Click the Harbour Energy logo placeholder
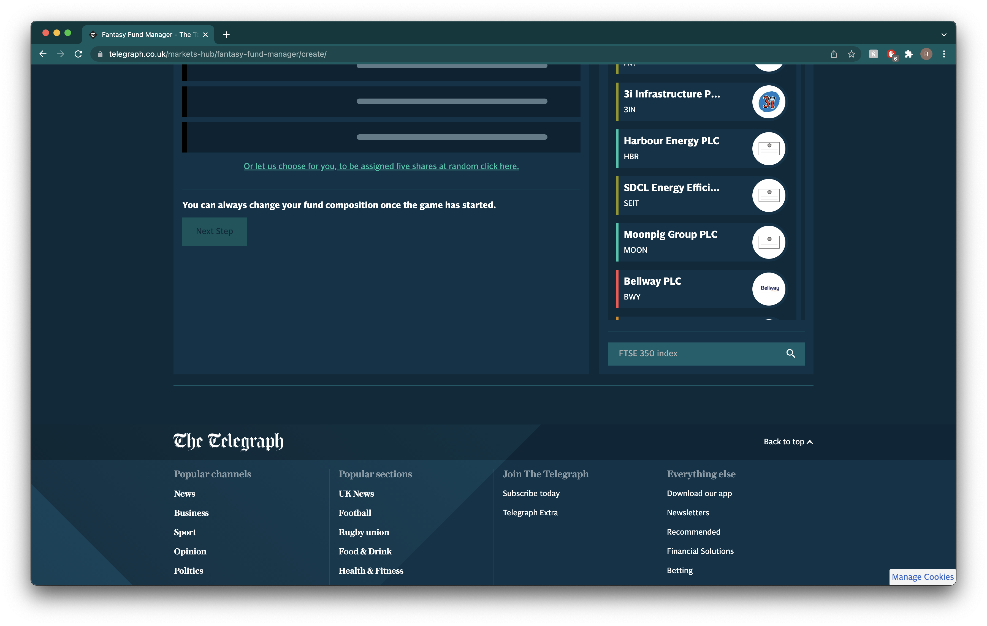Viewport: 987px width, 626px height. 769,149
